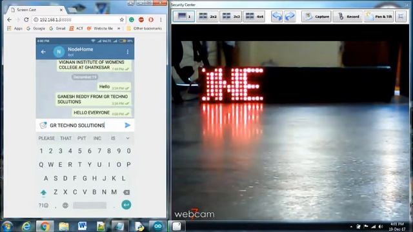The height and width of the screenshot is (232, 413).
Task: Open Arduino IDE from taskbar
Action: click(158, 226)
